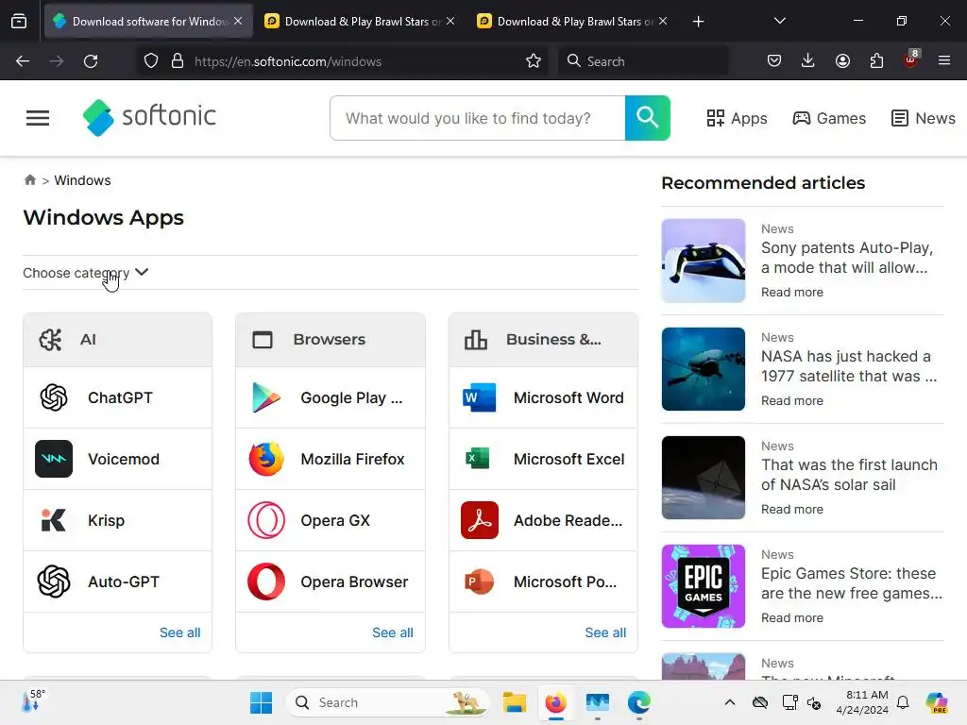Open the Voicemod app icon

click(54, 459)
